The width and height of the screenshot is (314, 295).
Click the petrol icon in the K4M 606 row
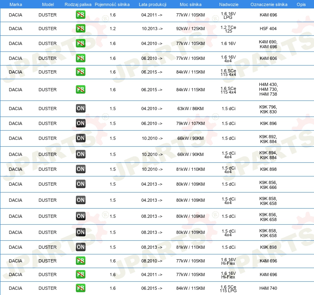(81, 58)
